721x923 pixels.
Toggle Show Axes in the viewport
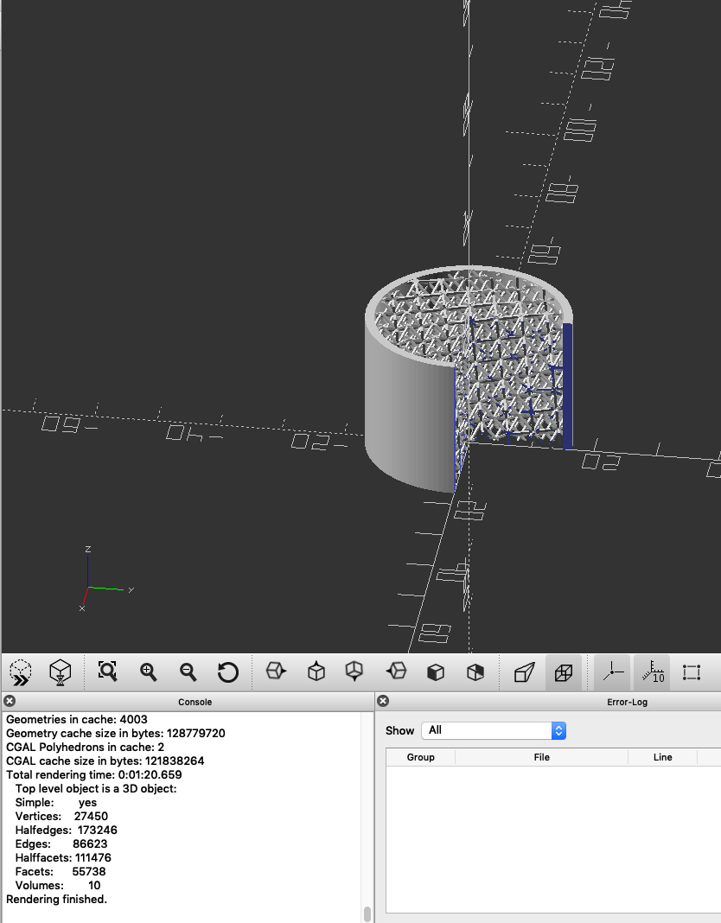[x=613, y=672]
